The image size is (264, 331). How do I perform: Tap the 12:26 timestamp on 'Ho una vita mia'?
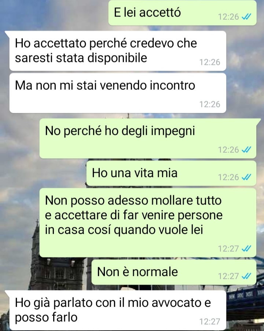click(x=228, y=177)
